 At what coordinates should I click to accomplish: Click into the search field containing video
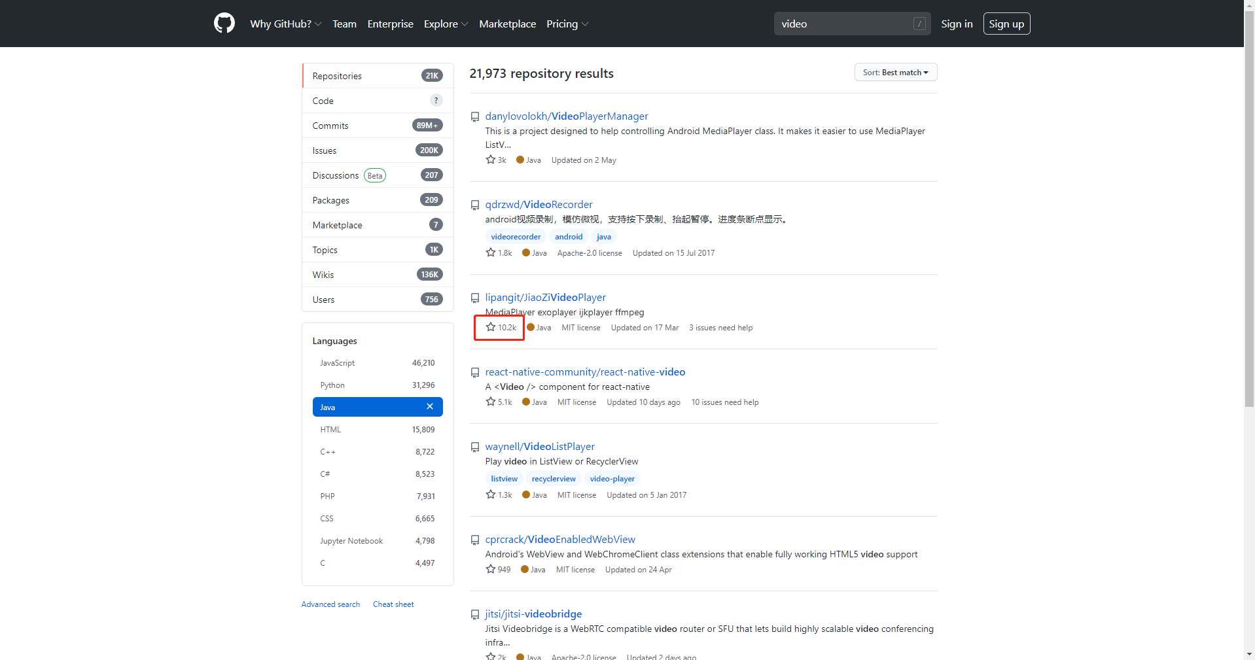tap(852, 24)
